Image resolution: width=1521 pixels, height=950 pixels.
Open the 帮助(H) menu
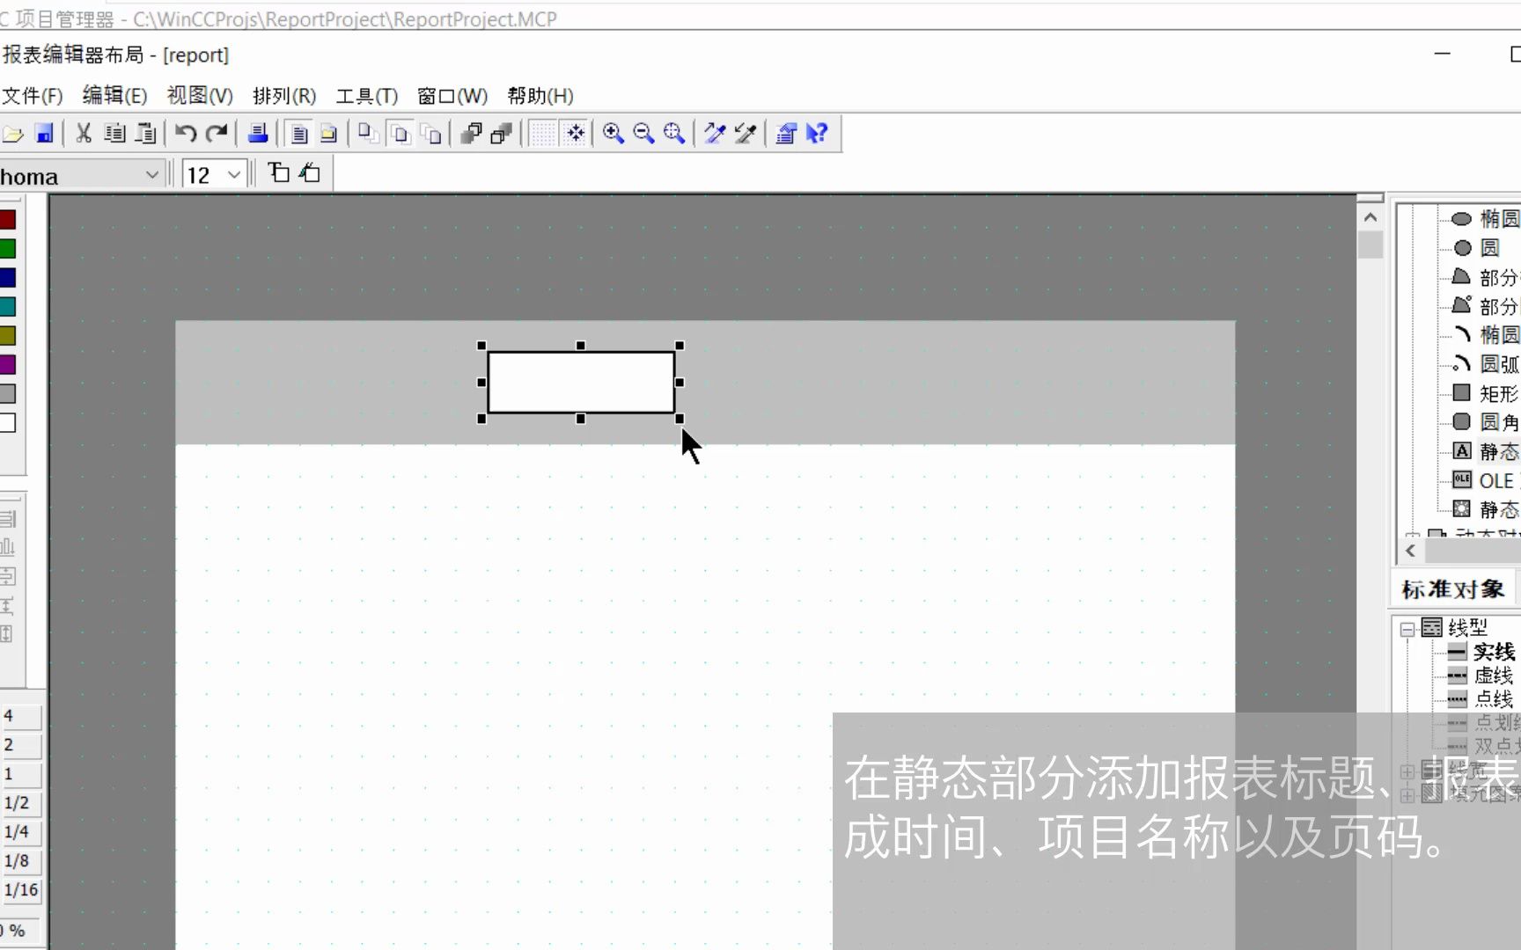(540, 96)
